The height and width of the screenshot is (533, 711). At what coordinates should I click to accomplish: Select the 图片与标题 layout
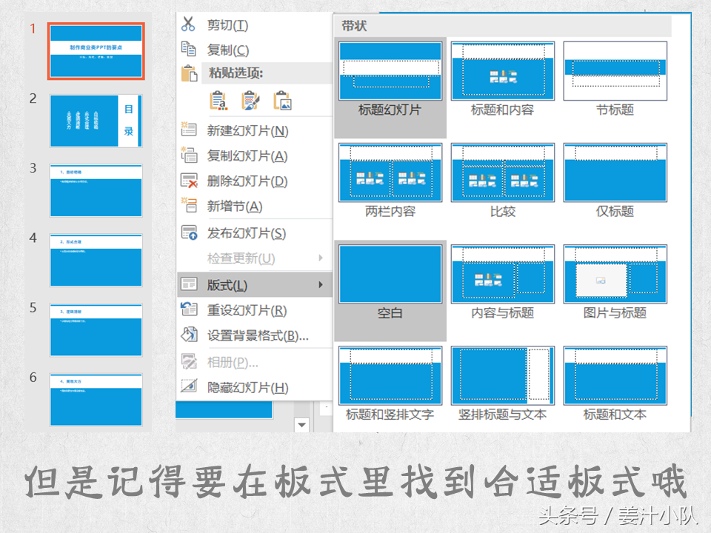click(615, 282)
